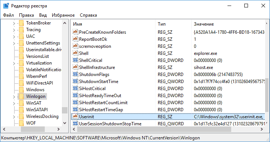Screen dimensions: 270x142
Task: Open the Избранное menu
Action: [x=63, y=15]
